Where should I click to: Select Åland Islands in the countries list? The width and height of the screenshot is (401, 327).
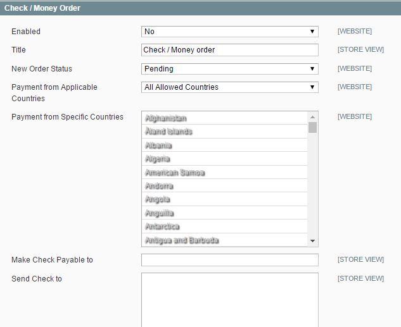224,132
